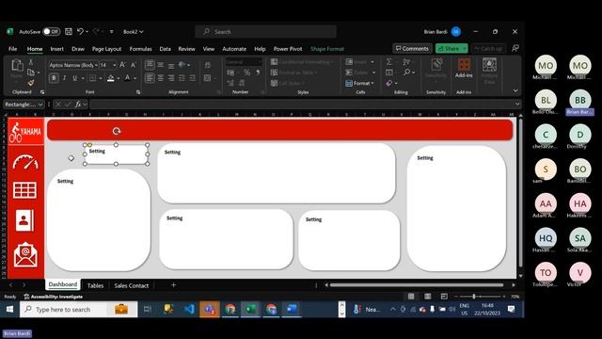The height and width of the screenshot is (339, 602).
Task: Increase the font size with the larger A
Action: [122, 65]
